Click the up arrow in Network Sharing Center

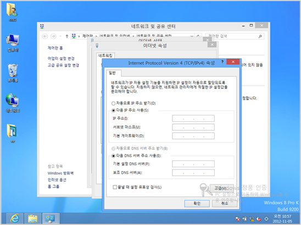point(67,36)
